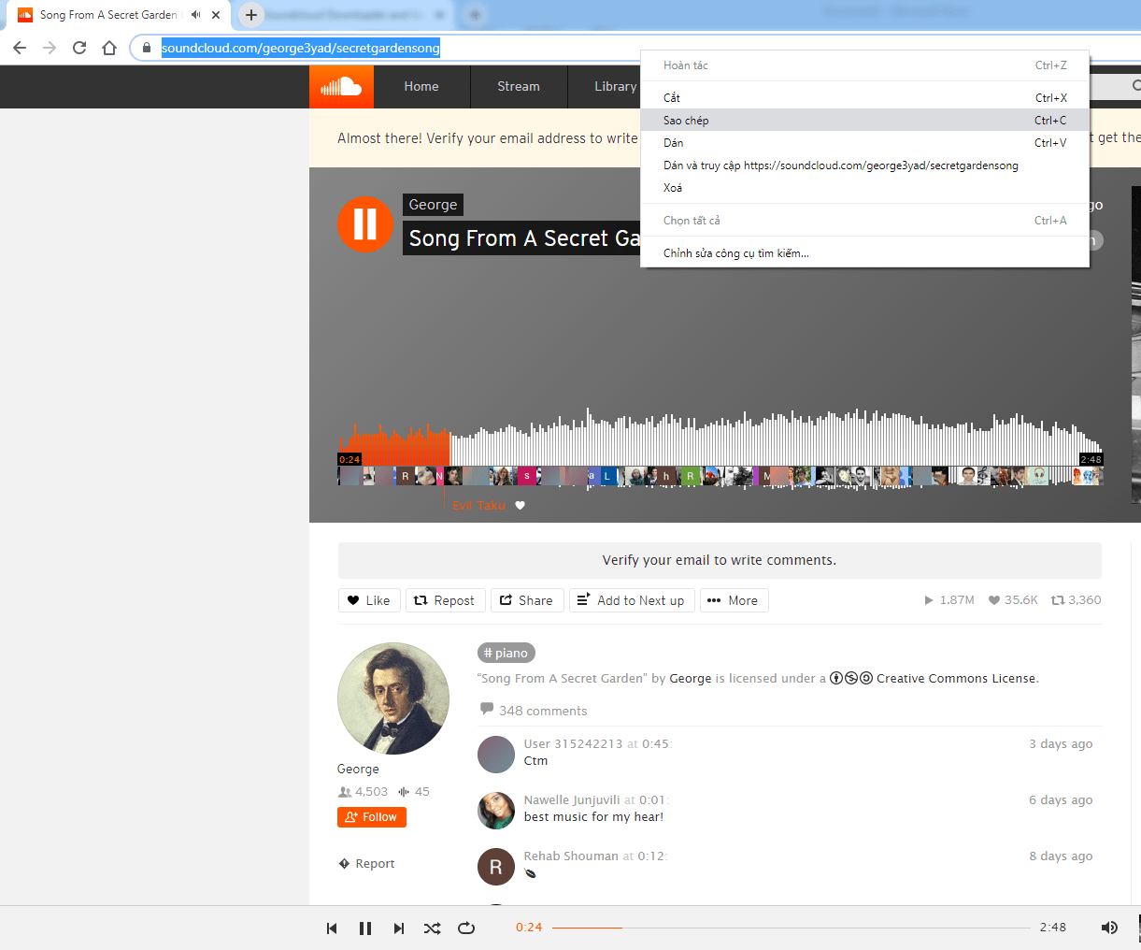Go to the Home tab
1141x950 pixels.
coord(421,87)
